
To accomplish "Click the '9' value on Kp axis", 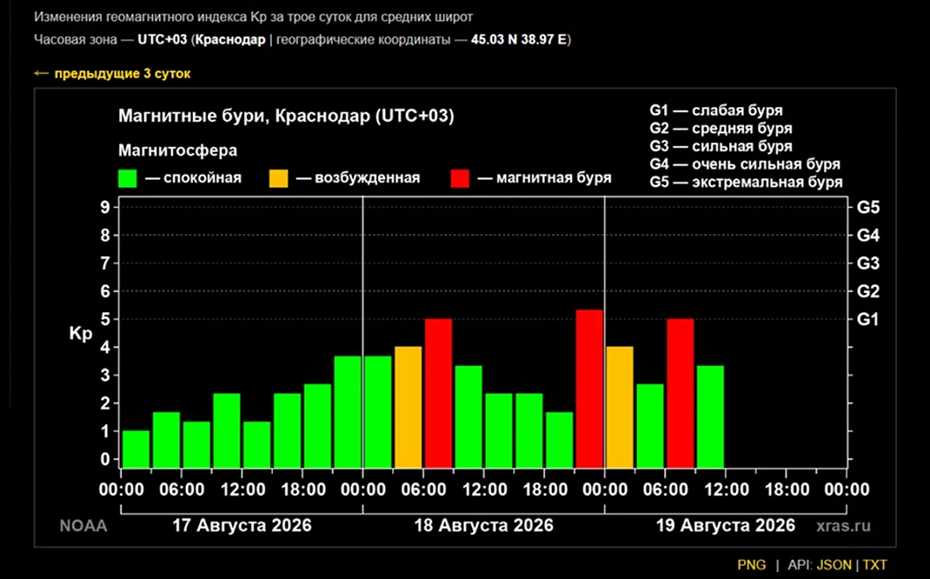I will click(105, 208).
